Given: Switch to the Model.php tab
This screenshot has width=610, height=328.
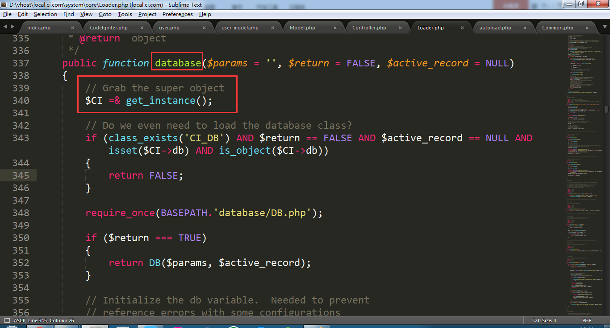Looking at the screenshot, I should click(302, 28).
